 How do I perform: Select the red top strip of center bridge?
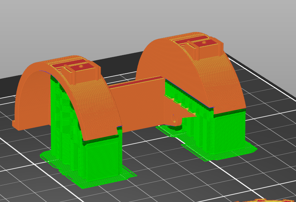[135, 83]
